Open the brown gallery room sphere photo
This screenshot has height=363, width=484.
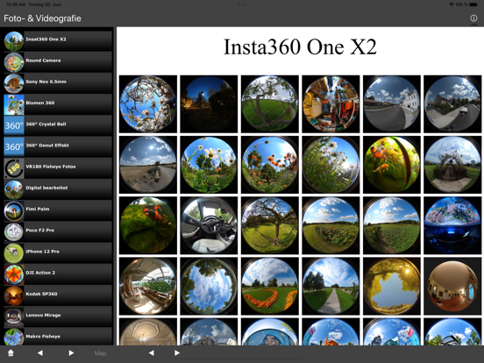pyautogui.click(x=452, y=286)
